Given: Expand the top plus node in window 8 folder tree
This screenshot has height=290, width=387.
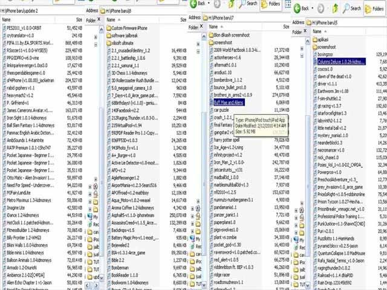Looking at the screenshot, I should pos(96,37).
